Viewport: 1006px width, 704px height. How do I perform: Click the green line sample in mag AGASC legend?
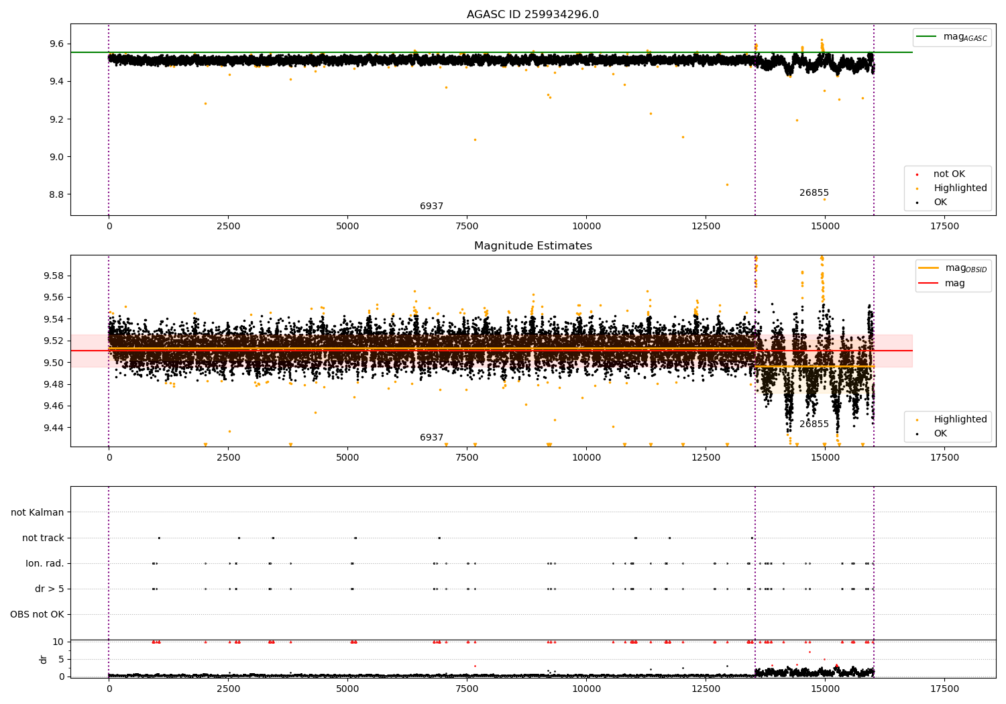click(926, 37)
